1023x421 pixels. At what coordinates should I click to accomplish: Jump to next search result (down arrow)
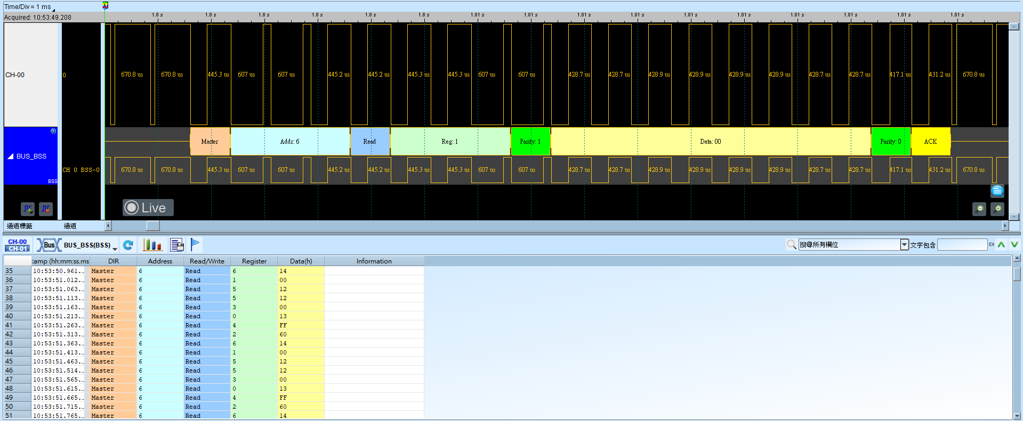pyautogui.click(x=1014, y=245)
